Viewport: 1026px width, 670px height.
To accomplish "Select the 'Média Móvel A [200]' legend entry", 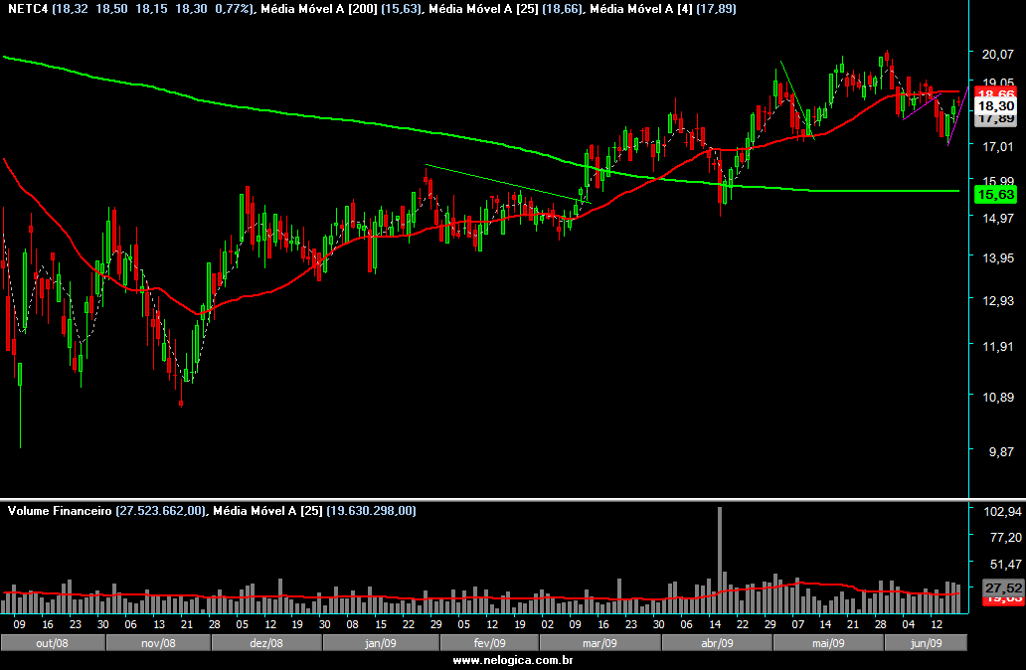I will click(x=318, y=9).
